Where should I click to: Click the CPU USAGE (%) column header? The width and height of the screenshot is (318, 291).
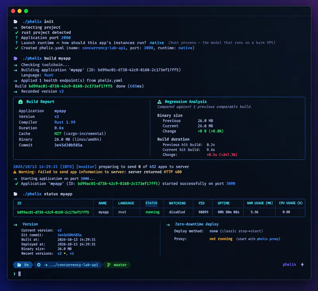pos(291,203)
